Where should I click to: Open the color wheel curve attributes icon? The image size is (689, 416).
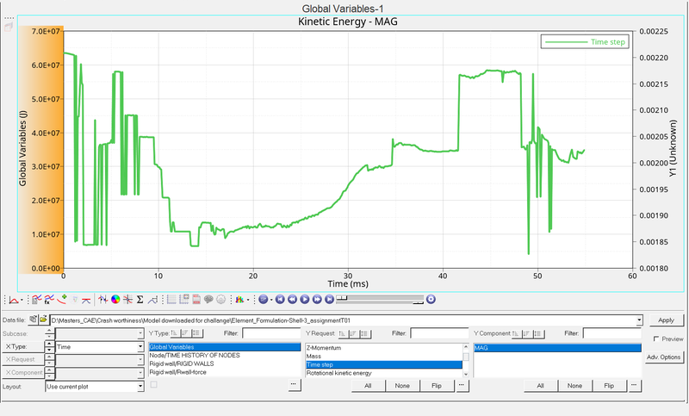[x=115, y=300]
